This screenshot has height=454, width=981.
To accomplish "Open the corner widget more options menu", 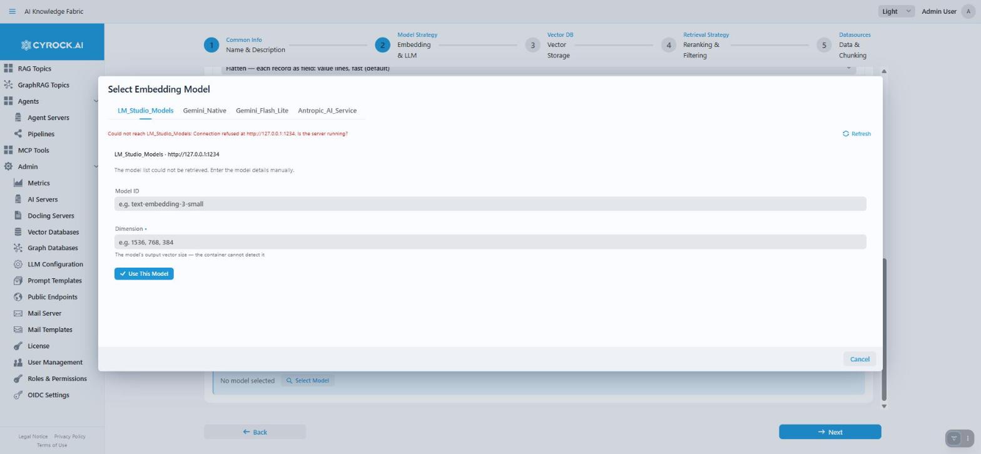I will tap(968, 438).
